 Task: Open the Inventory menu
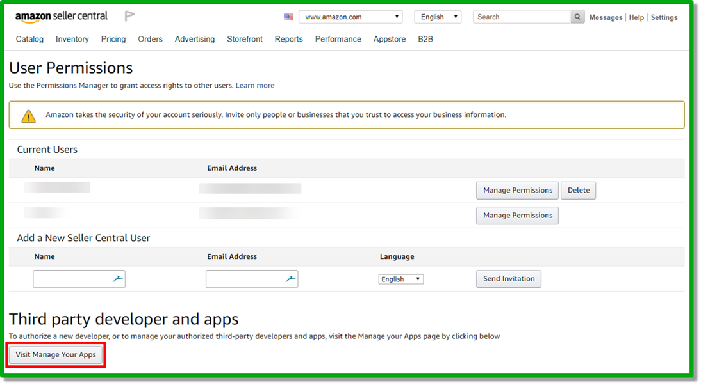72,39
